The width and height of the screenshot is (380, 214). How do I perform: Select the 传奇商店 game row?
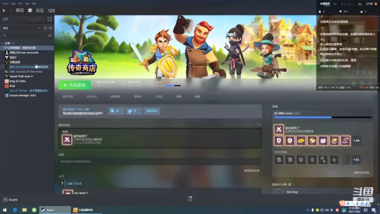[27, 48]
